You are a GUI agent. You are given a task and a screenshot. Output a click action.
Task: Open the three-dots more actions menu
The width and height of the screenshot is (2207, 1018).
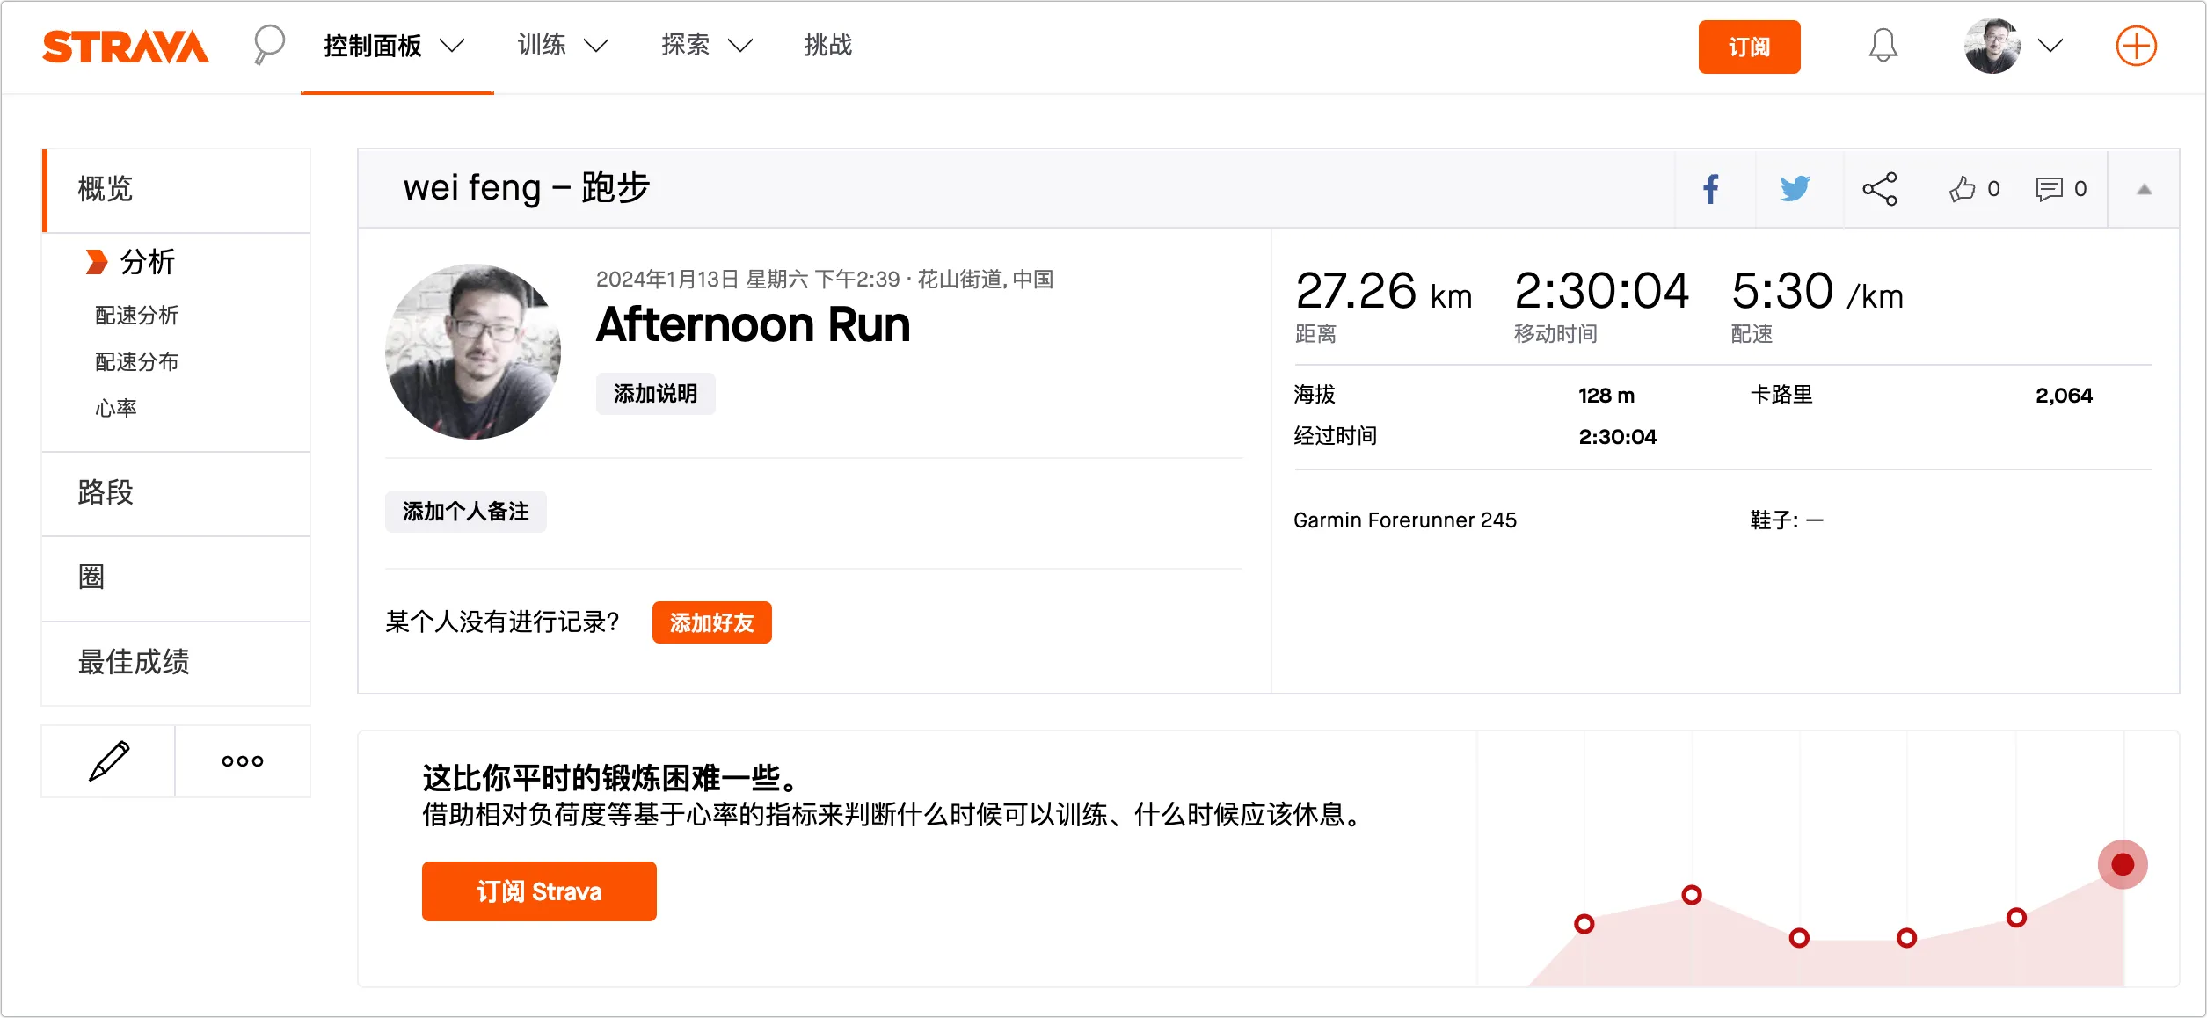point(243,761)
